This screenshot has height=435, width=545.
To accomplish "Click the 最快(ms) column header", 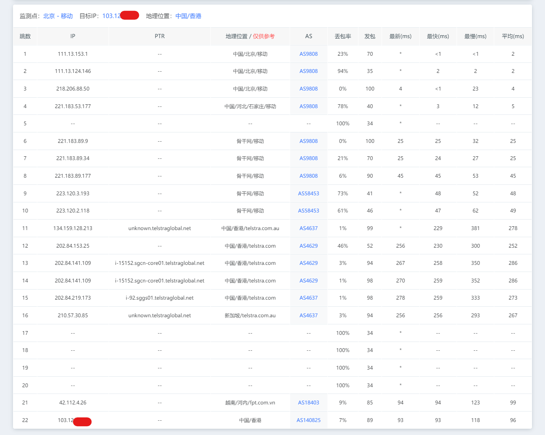I will [438, 36].
